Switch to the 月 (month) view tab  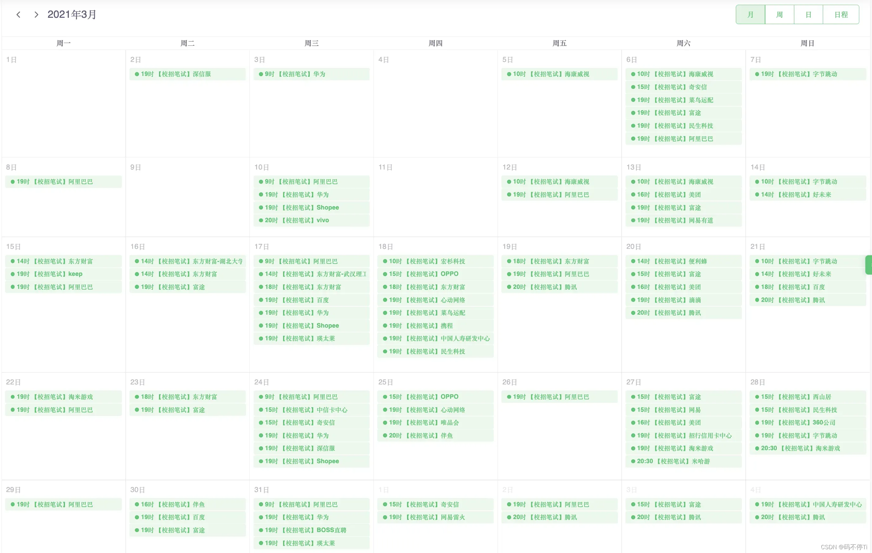[x=750, y=15]
